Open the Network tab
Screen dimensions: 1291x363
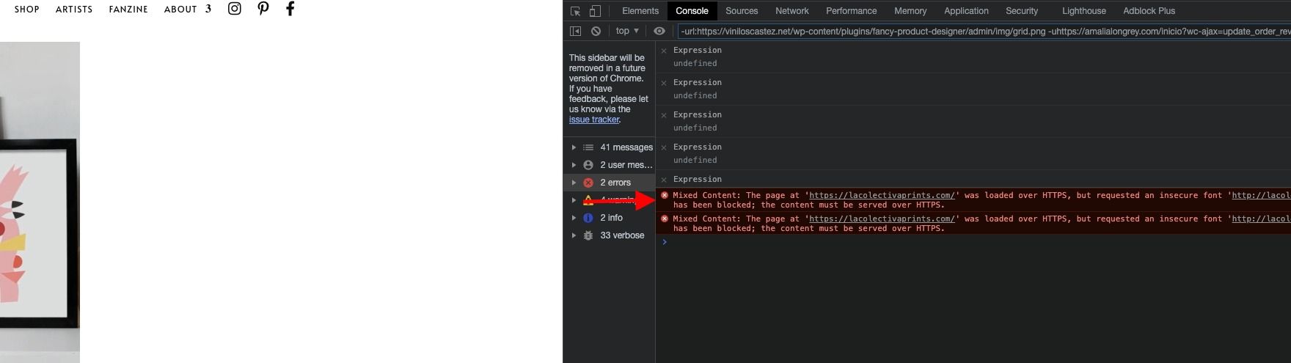pyautogui.click(x=792, y=11)
